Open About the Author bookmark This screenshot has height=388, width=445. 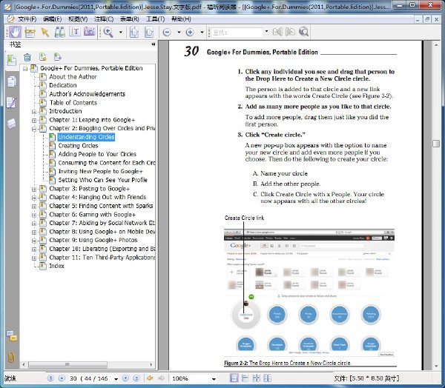point(73,77)
